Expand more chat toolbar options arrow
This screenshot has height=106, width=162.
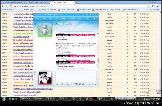tap(89, 84)
